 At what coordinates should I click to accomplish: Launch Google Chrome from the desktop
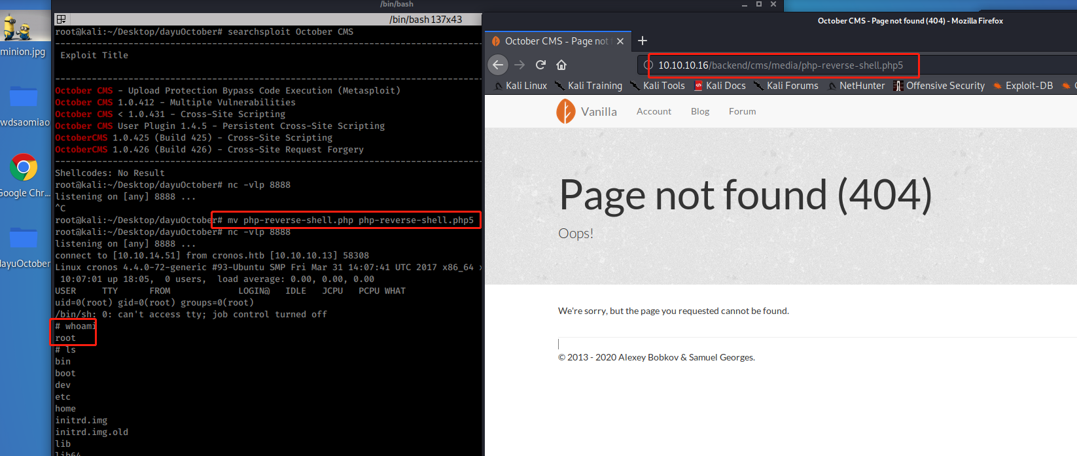(x=25, y=175)
